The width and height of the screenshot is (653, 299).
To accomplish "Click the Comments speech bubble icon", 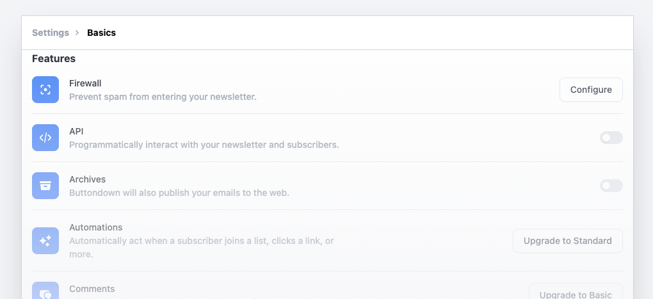I will [45, 291].
